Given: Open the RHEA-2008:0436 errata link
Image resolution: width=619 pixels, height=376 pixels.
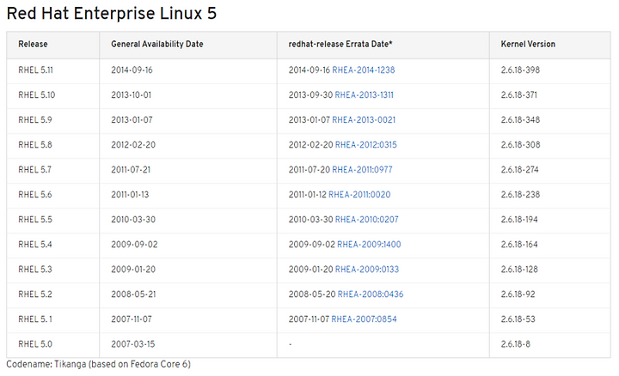Looking at the screenshot, I should (x=371, y=294).
